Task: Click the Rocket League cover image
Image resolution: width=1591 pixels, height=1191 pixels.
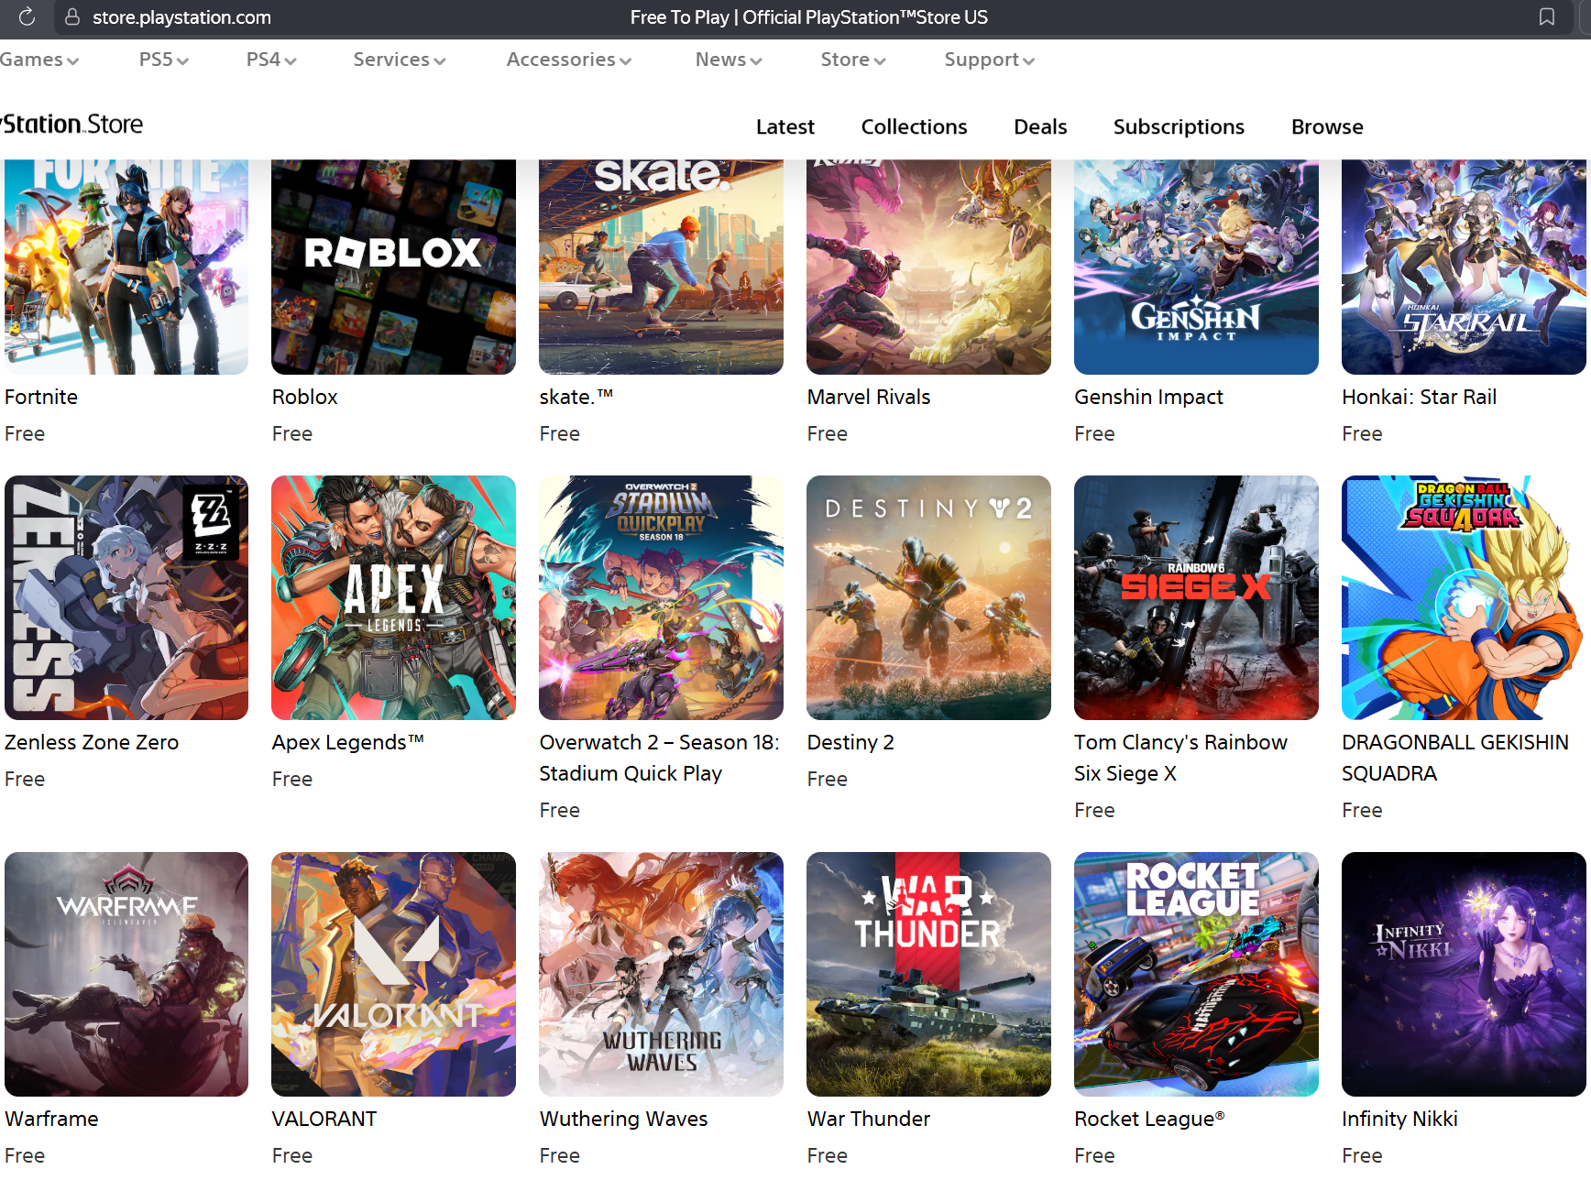Action: tap(1196, 974)
